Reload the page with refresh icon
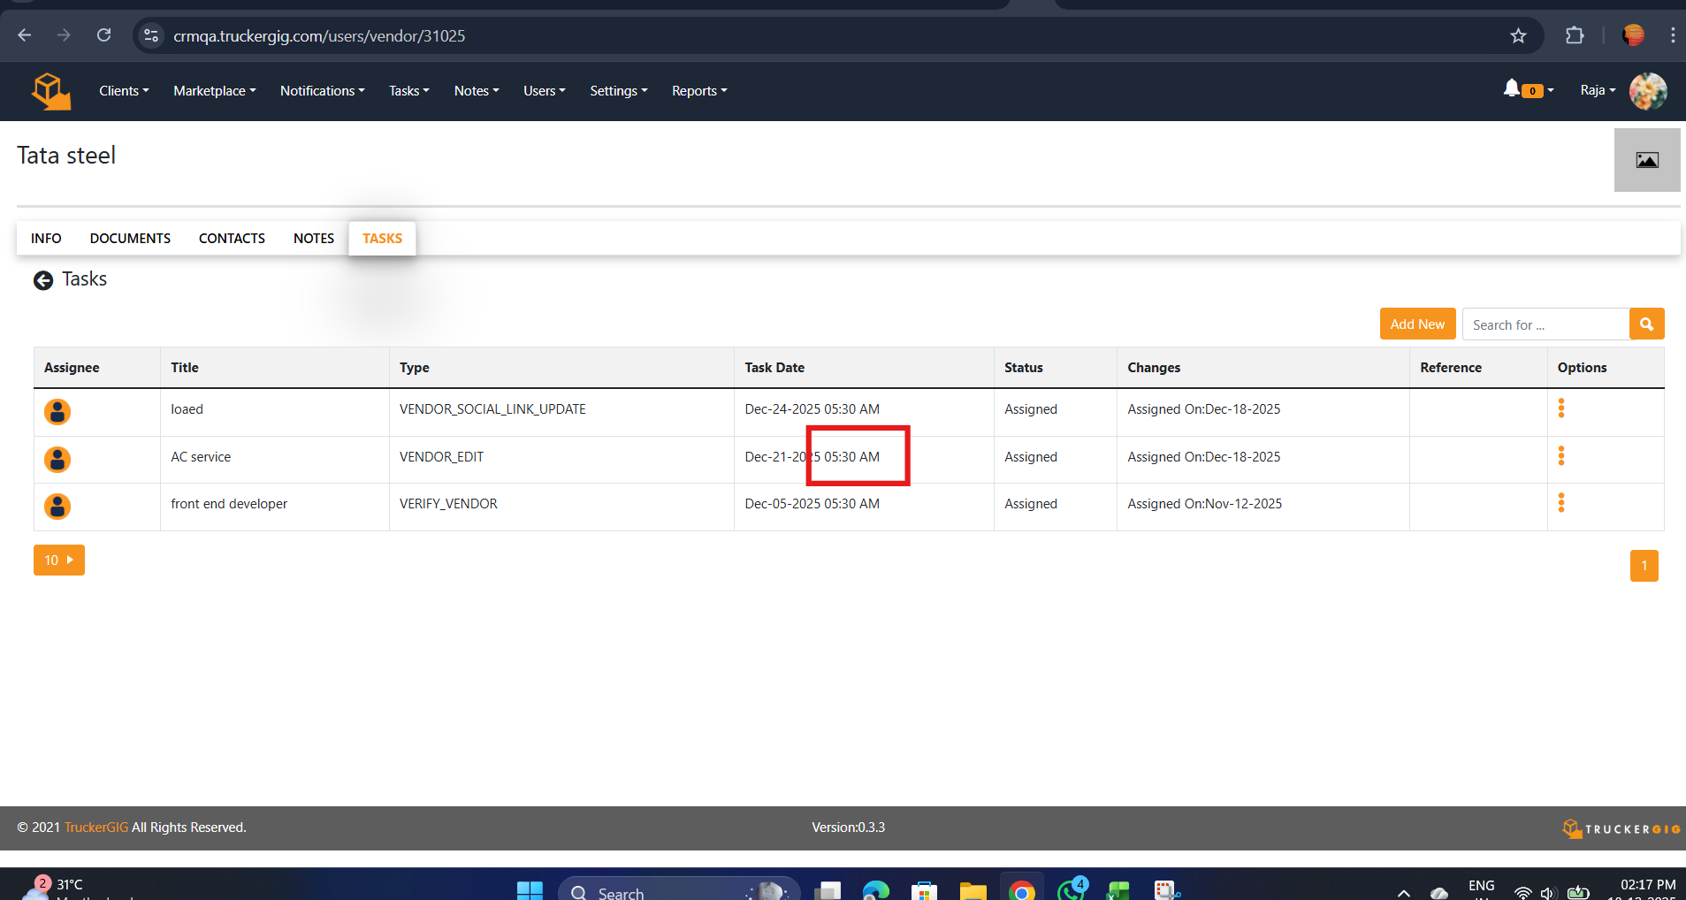1686x900 pixels. coord(103,35)
